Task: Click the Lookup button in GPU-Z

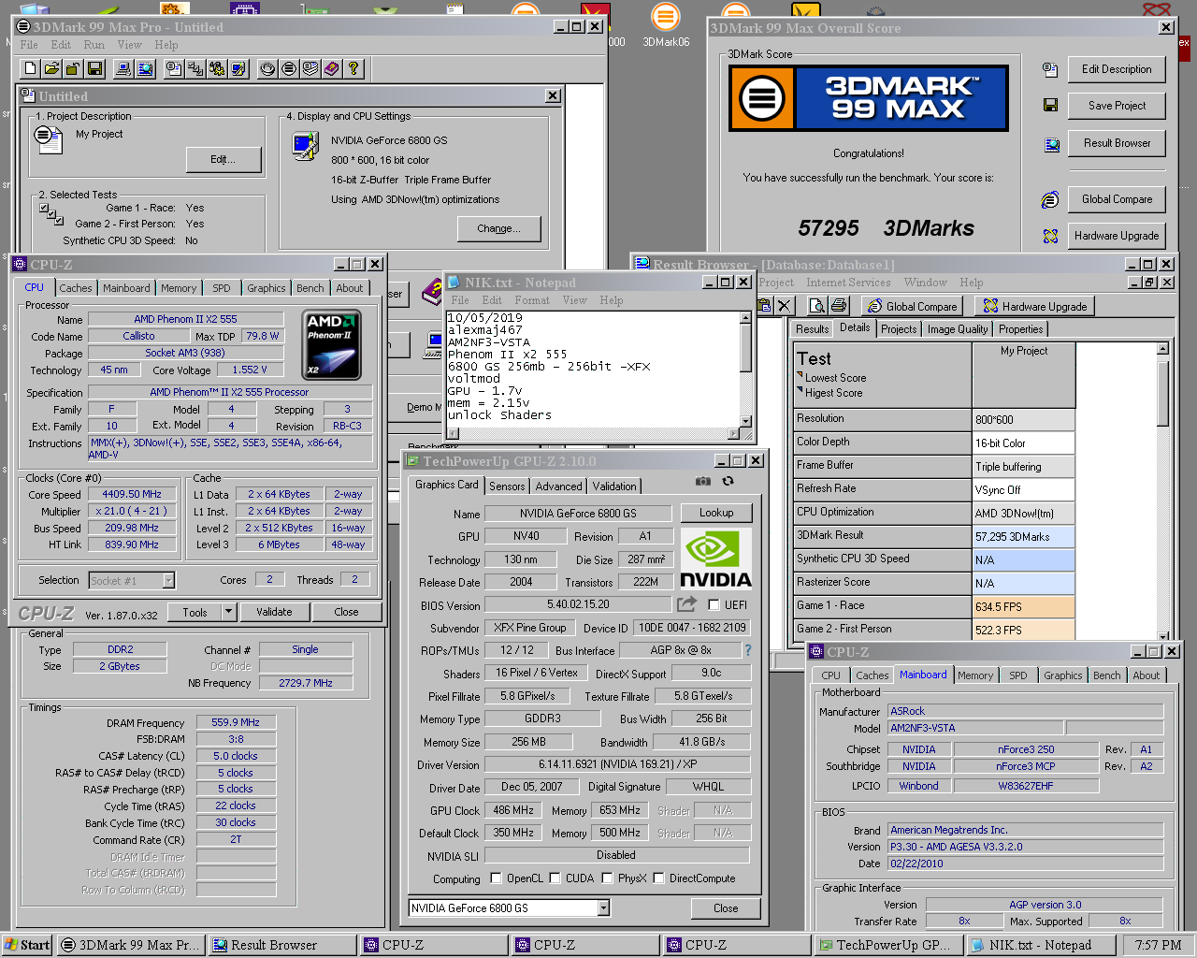Action: (716, 513)
